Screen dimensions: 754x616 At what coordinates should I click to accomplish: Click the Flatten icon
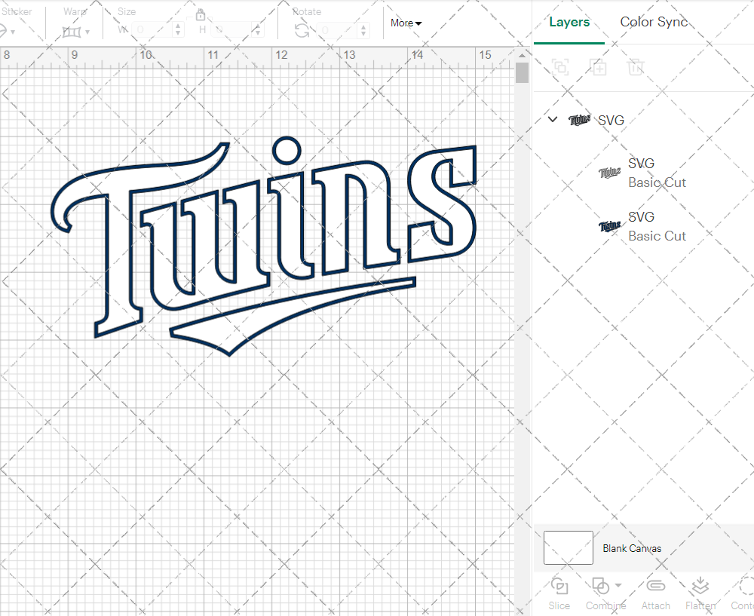tap(700, 587)
